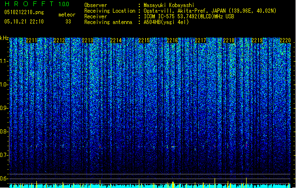Click the observer name Masayuki Kobayashi
The image size is (296, 188).
169,5
